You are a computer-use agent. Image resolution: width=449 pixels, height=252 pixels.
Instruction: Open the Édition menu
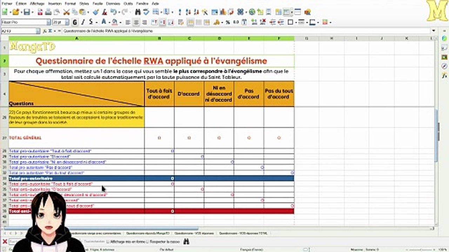click(21, 3)
